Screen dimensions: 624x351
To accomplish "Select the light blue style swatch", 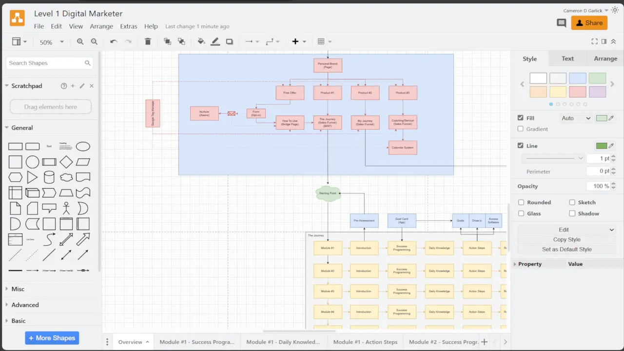I will (x=578, y=78).
